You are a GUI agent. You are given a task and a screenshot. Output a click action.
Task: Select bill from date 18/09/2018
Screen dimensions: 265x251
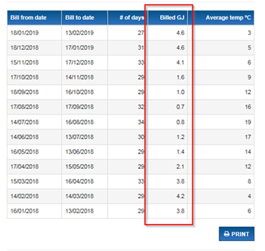click(25, 92)
